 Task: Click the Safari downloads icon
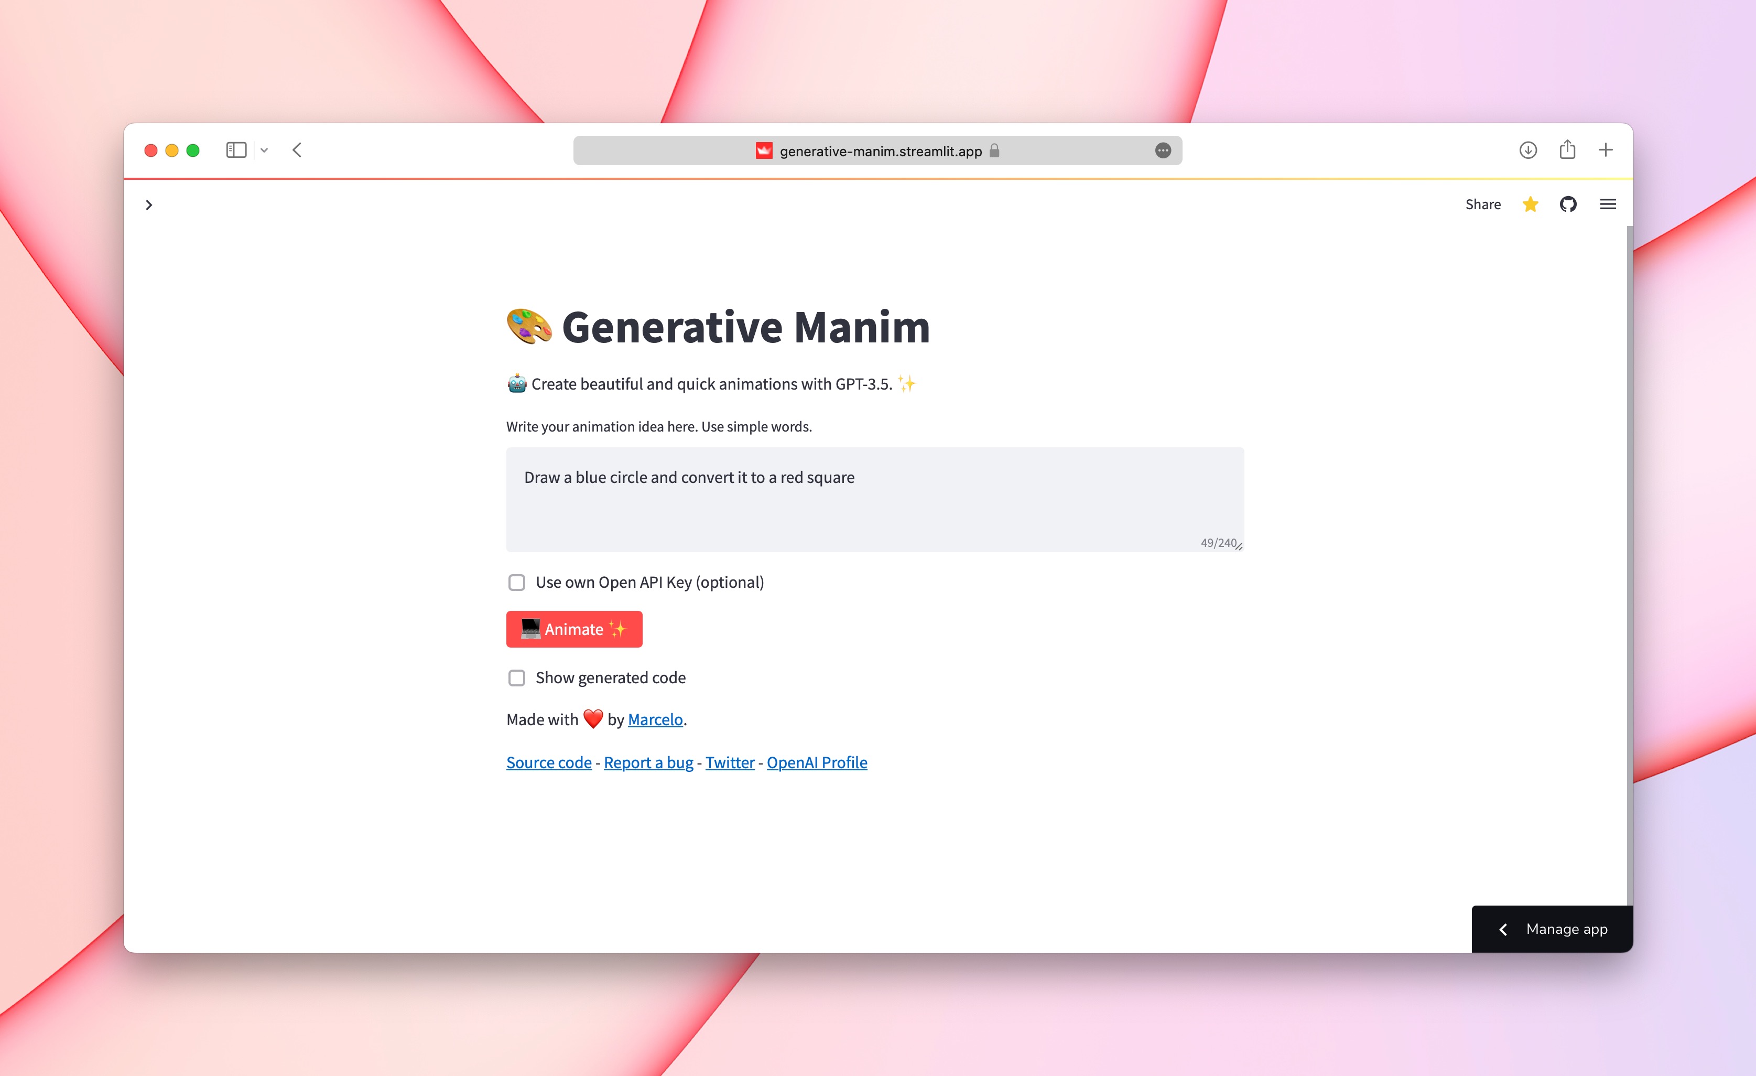1528,150
